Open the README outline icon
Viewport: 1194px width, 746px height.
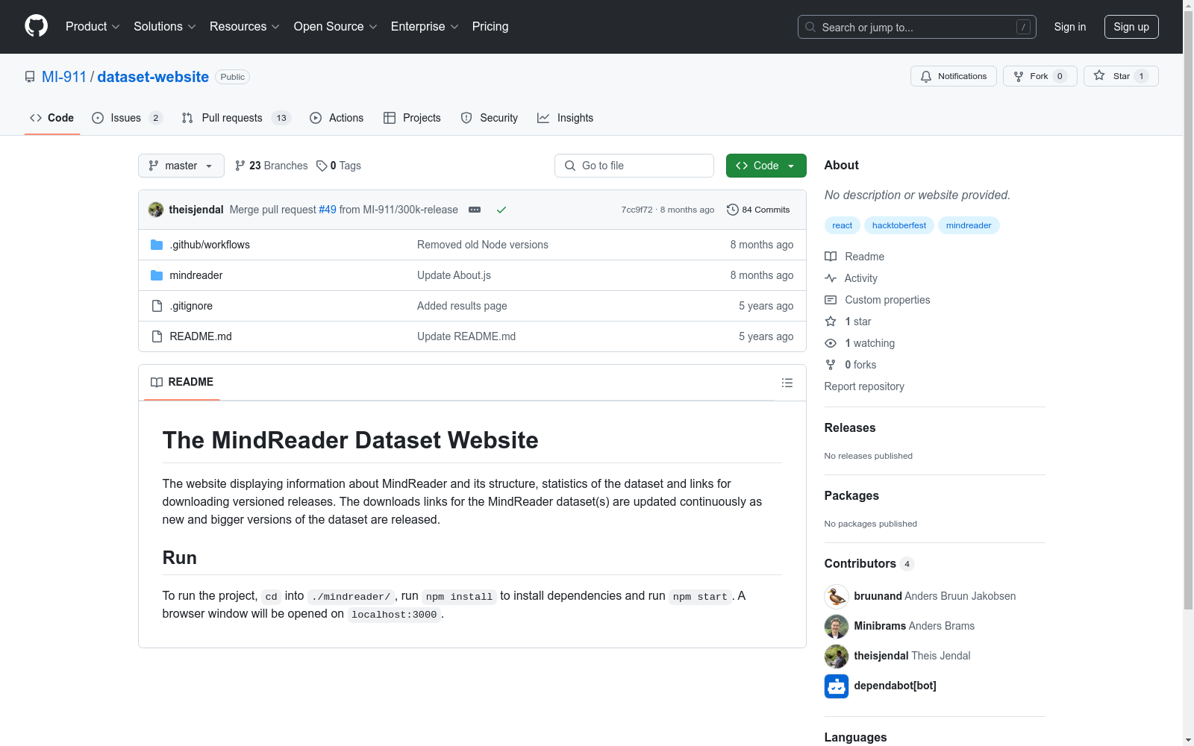tap(787, 383)
